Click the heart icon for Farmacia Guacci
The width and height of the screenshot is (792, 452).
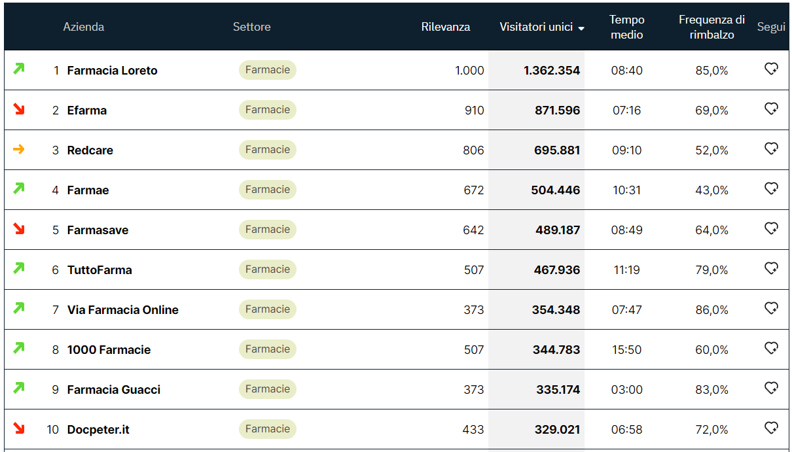tap(771, 388)
